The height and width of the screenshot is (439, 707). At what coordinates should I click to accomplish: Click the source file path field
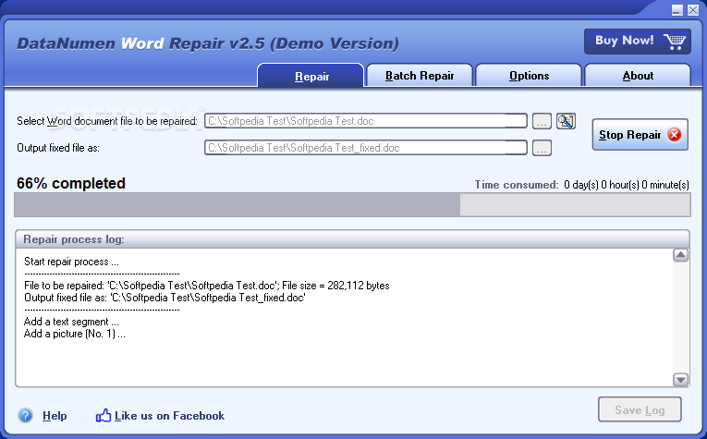click(366, 121)
